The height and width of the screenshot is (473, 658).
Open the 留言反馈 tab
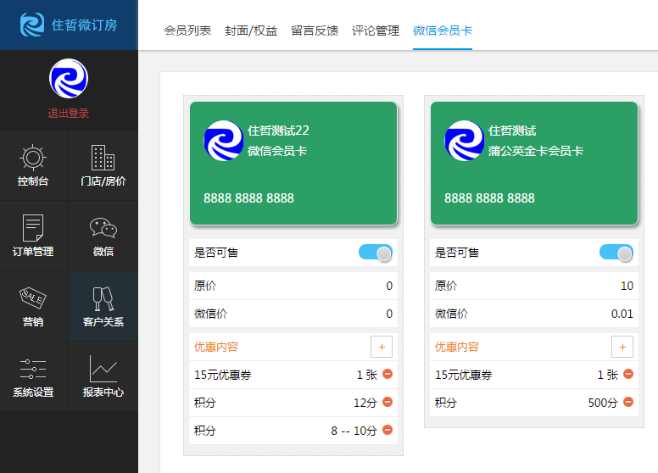tap(314, 31)
